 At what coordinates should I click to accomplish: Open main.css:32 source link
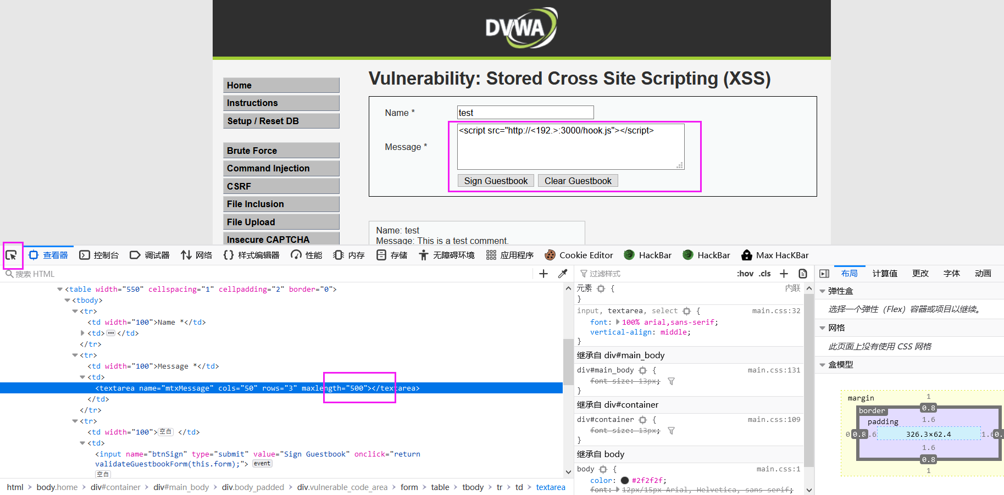(776, 311)
